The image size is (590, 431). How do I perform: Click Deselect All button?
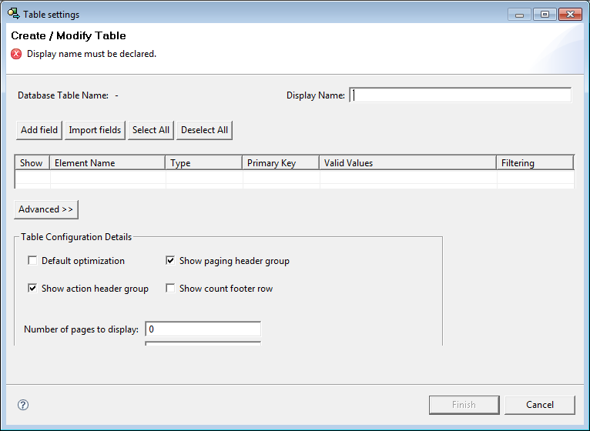point(204,130)
